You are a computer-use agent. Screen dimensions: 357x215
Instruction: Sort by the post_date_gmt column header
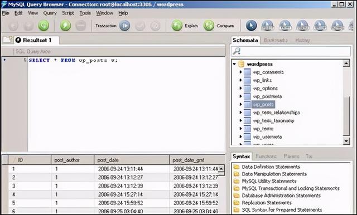pyautogui.click(x=197, y=160)
